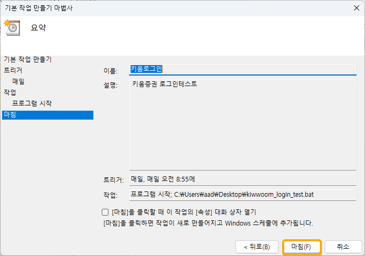Click the Task Scheduler clock icon in header
Image resolution: width=365 pixels, height=256 pixels.
point(12,27)
